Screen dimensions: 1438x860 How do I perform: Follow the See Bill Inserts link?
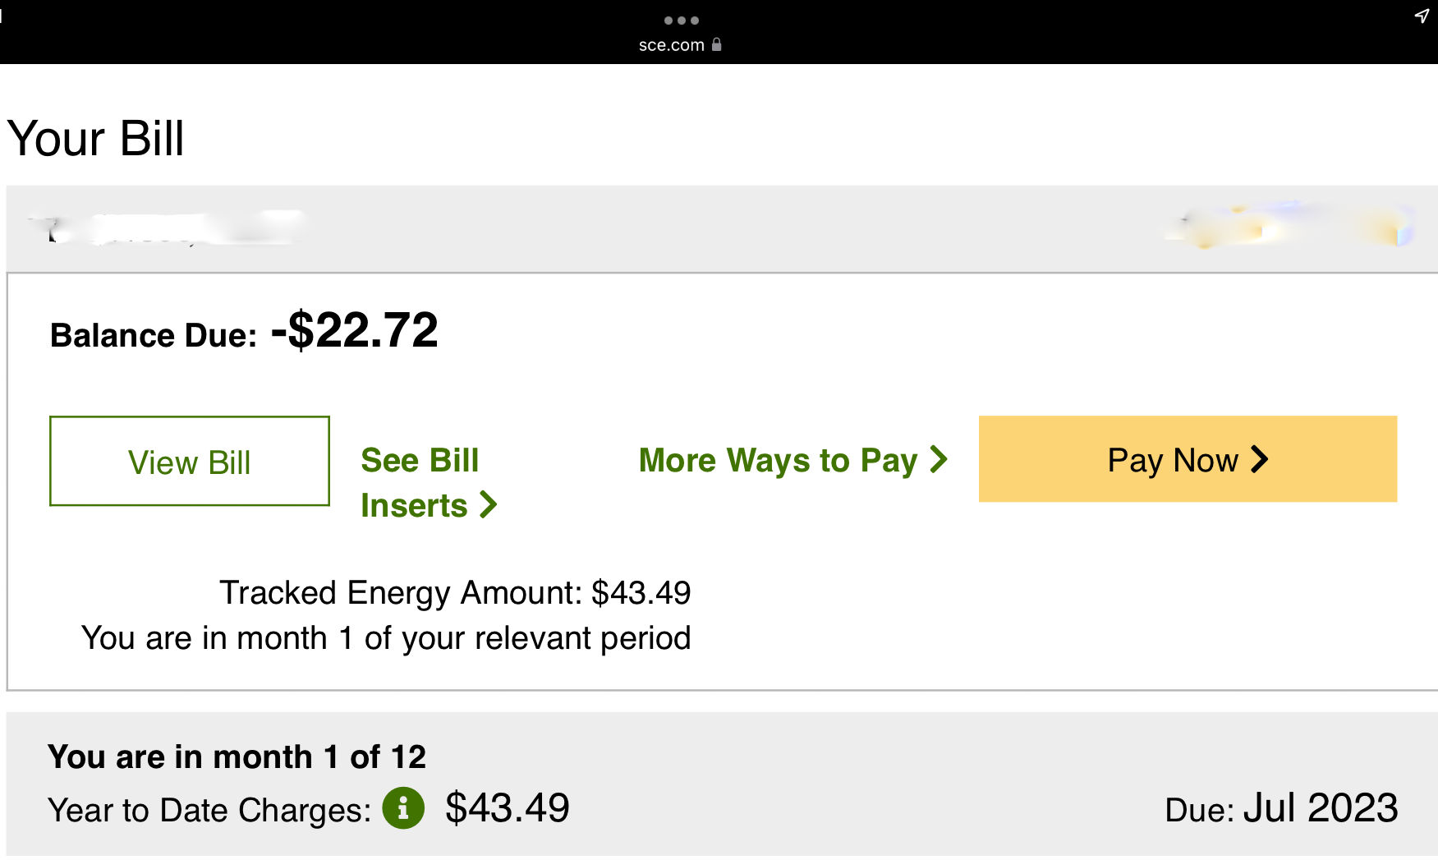pyautogui.click(x=419, y=482)
